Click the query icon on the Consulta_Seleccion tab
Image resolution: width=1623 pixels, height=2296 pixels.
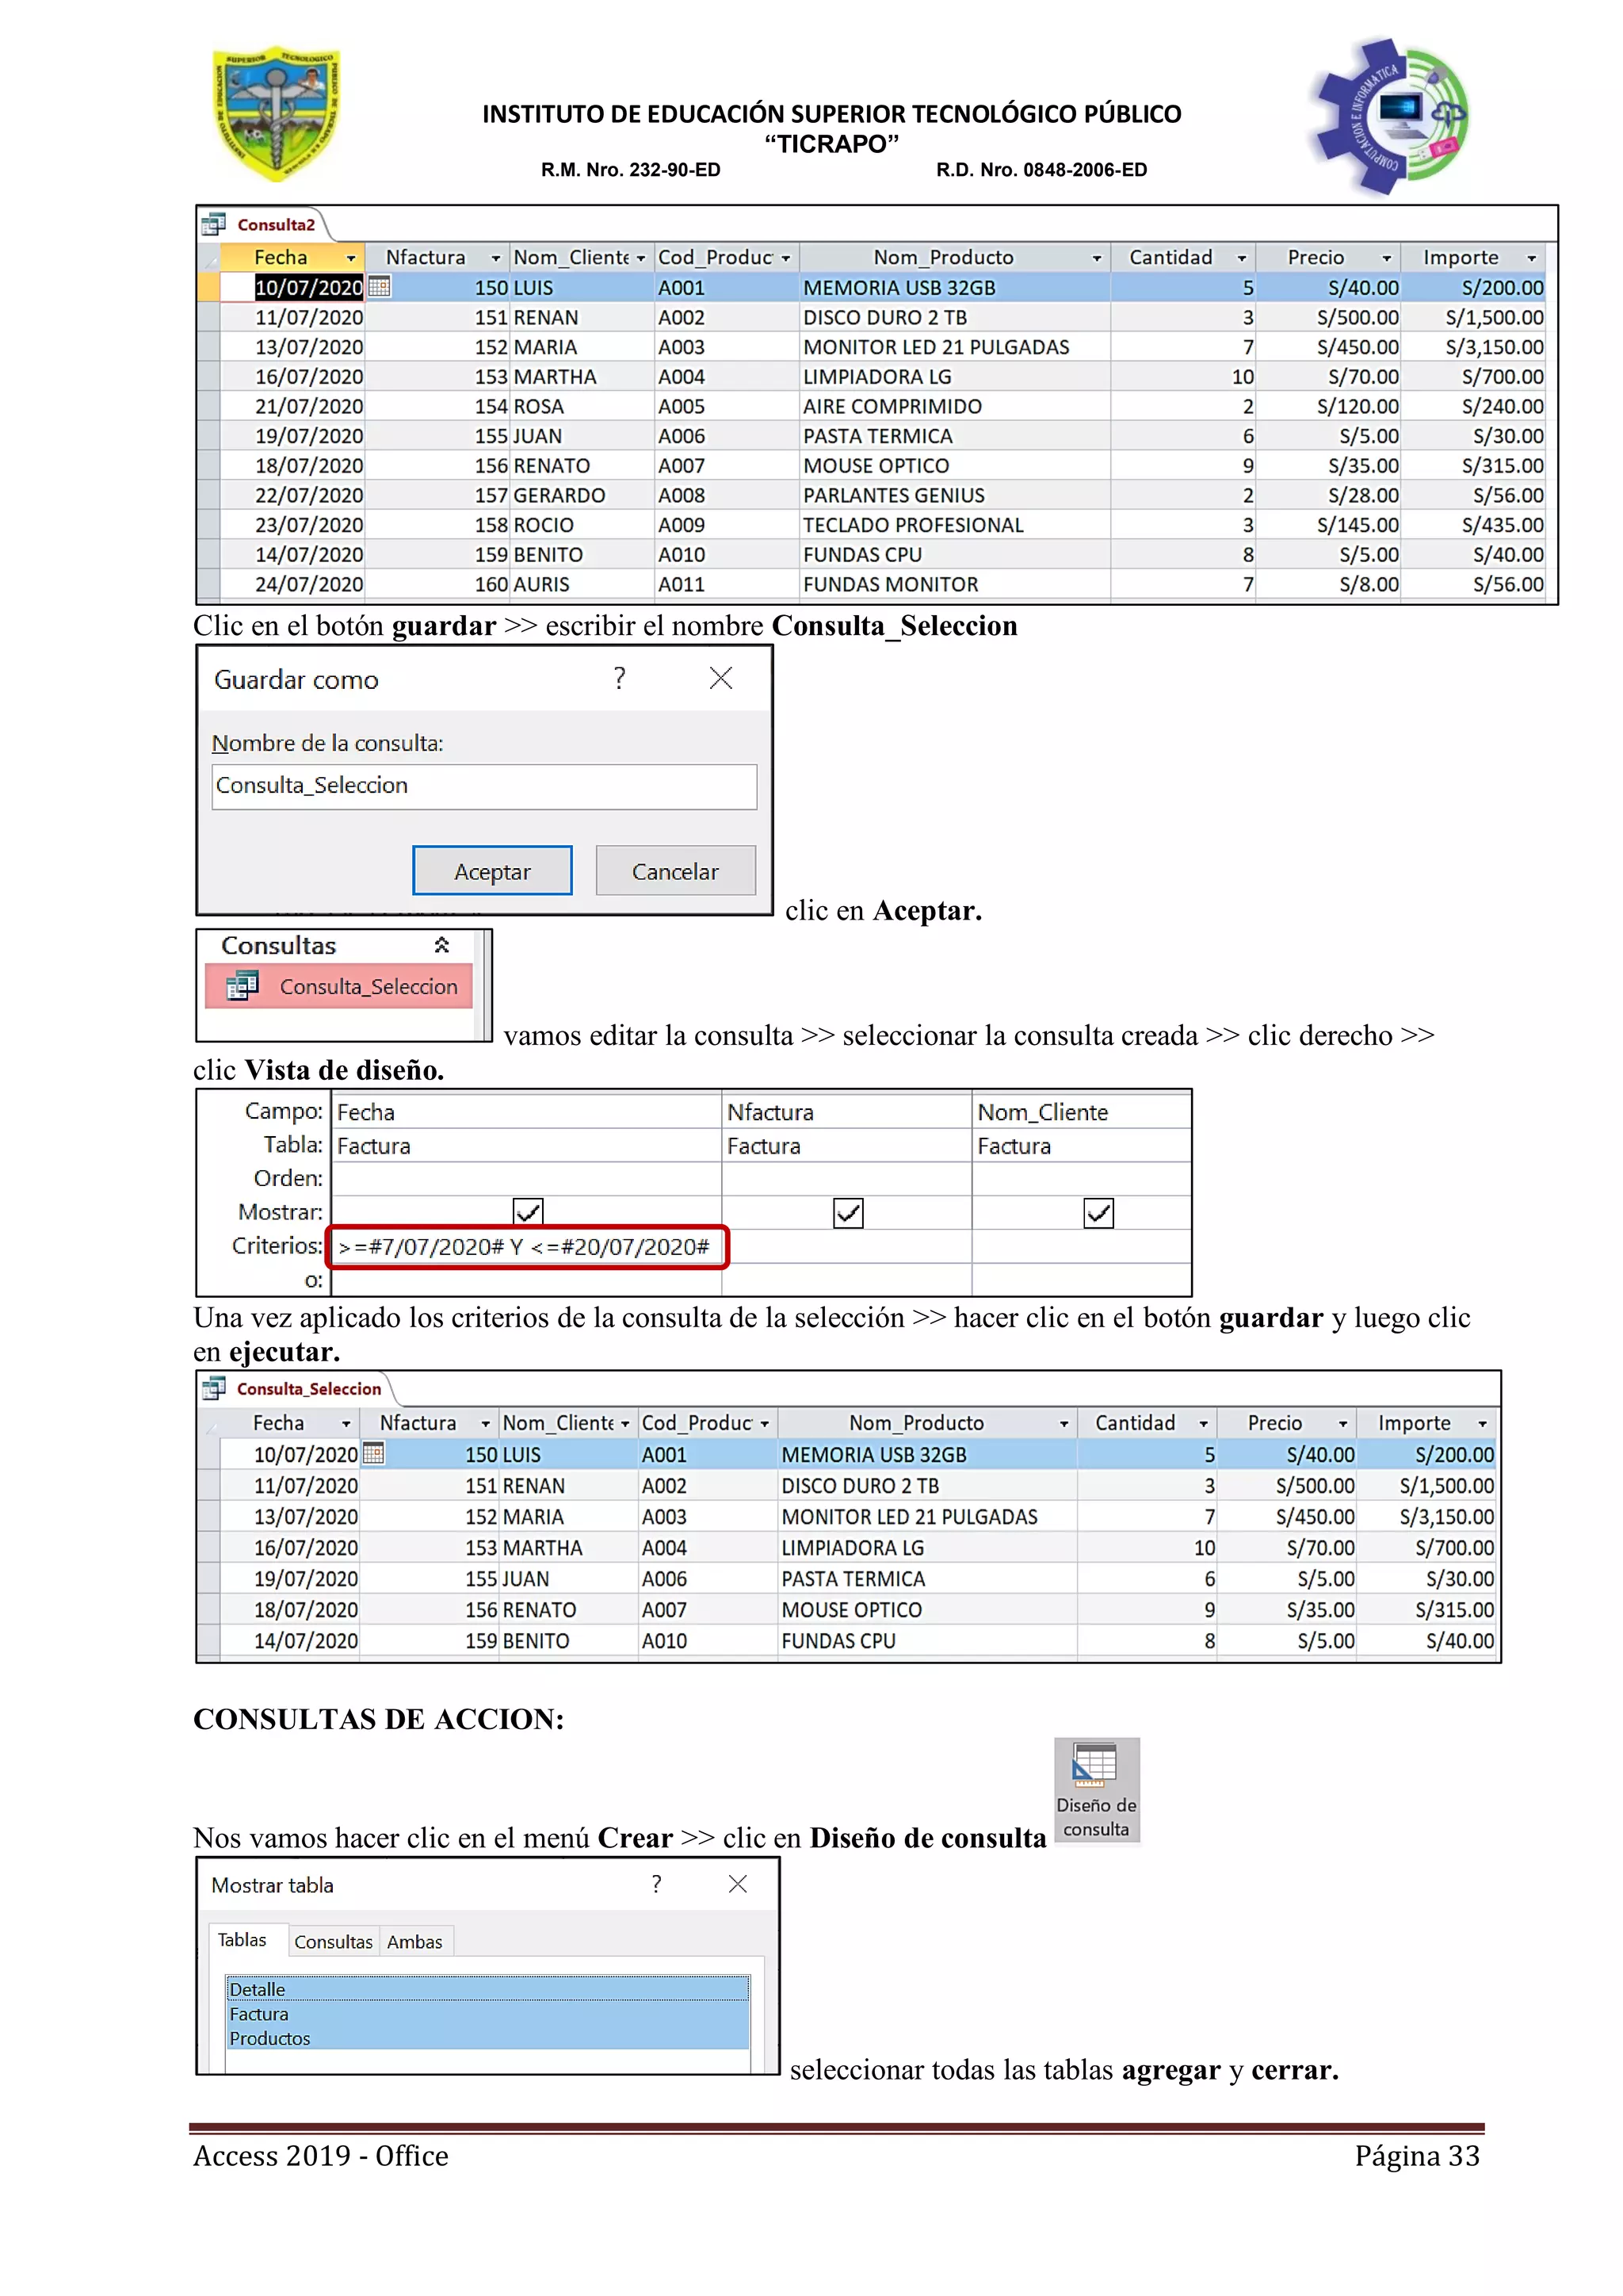(x=214, y=1389)
